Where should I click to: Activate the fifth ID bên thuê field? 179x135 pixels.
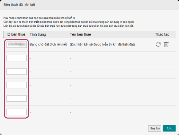[17, 98]
